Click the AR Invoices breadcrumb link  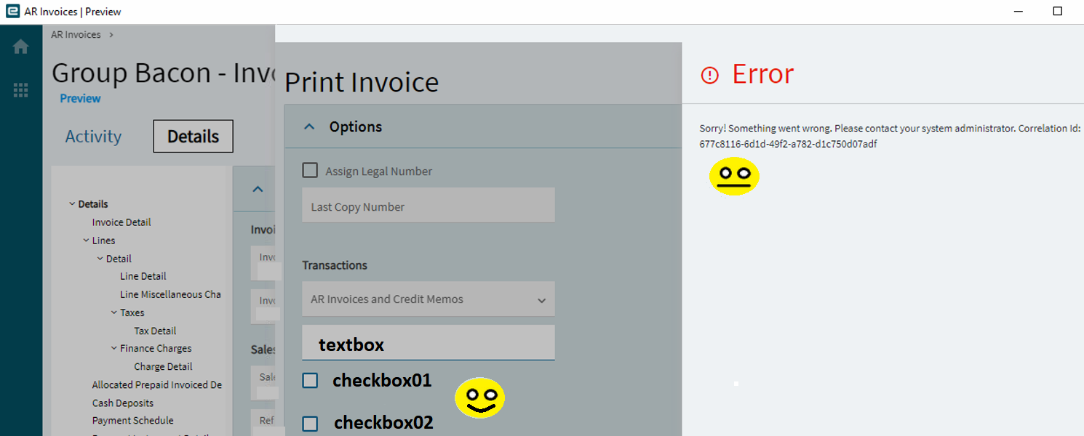74,34
